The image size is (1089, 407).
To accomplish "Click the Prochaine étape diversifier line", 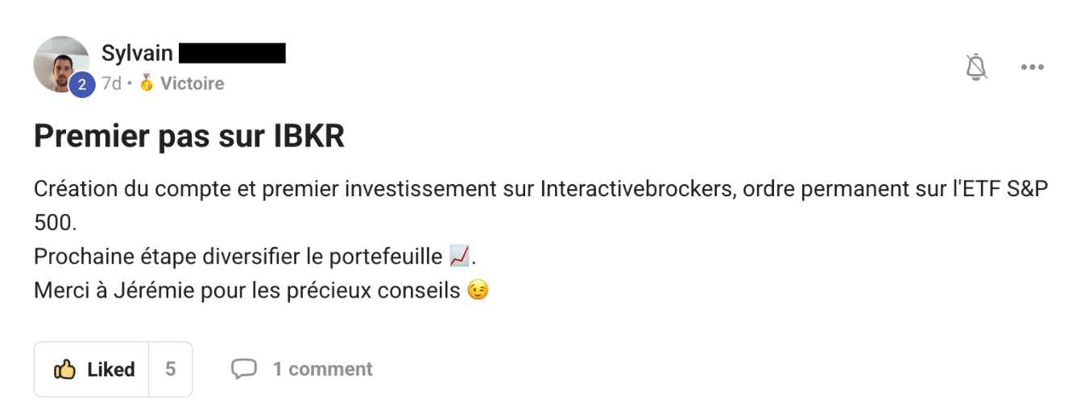I will tap(238, 257).
